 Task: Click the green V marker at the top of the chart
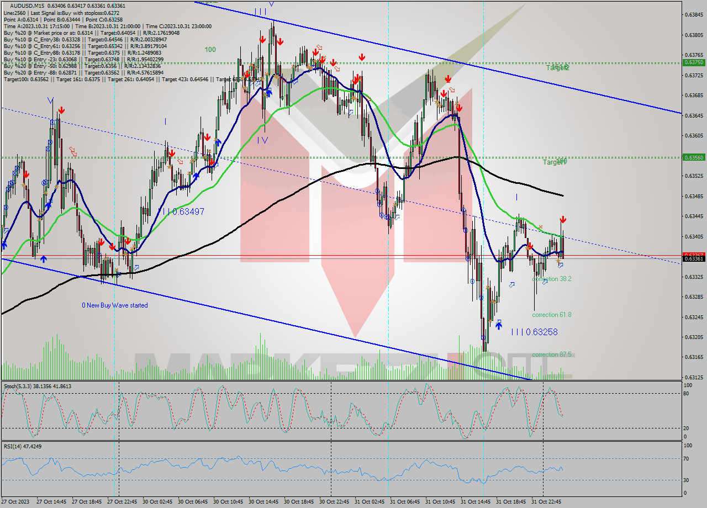tap(270, 4)
